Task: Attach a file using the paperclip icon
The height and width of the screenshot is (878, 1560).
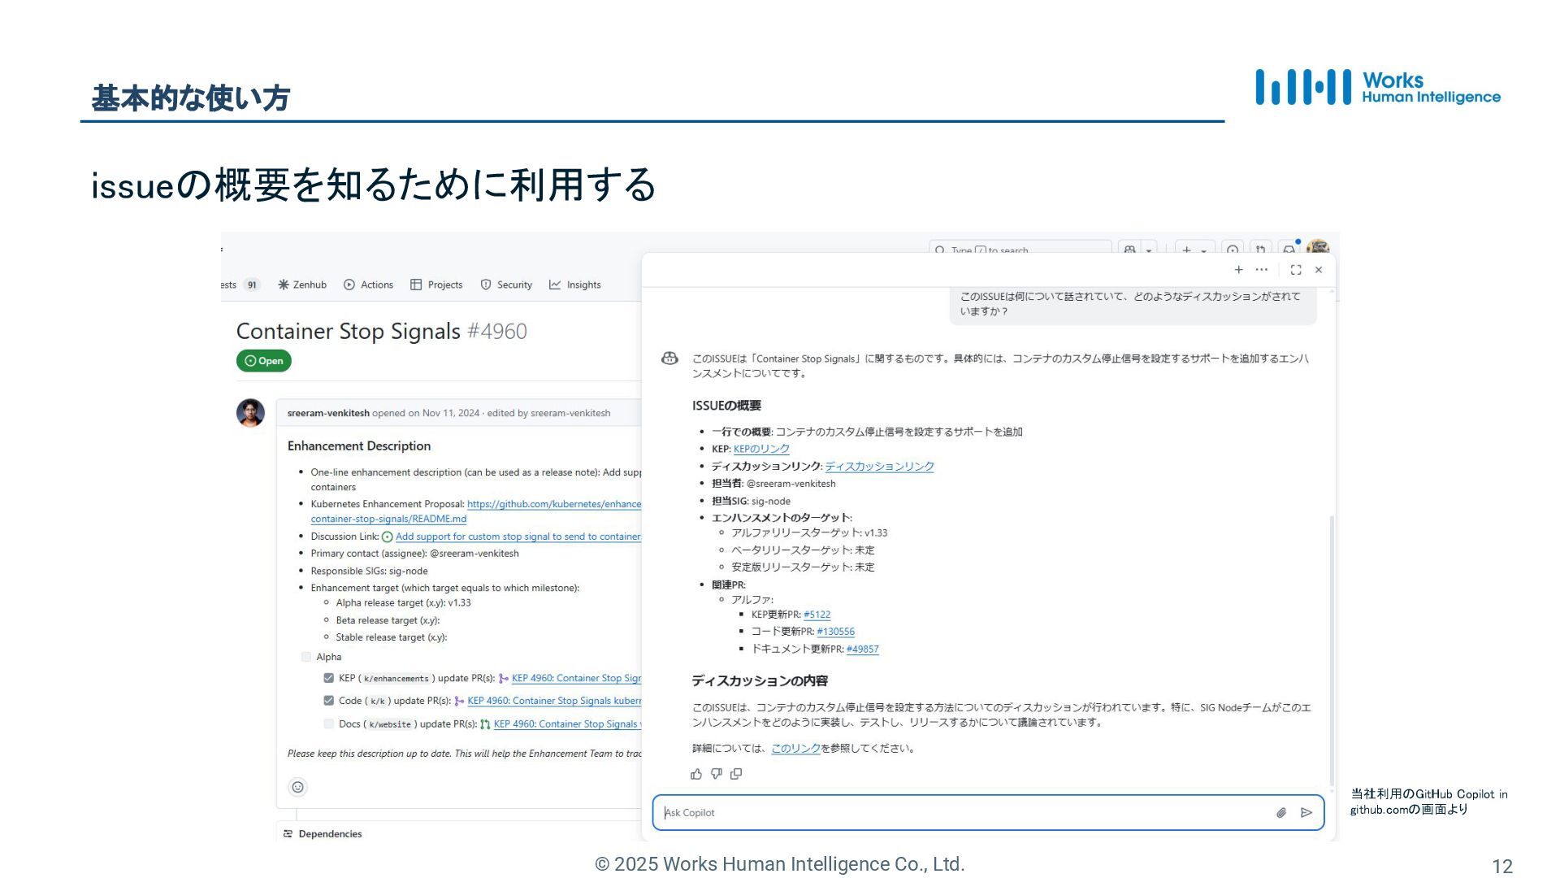Action: [x=1281, y=813]
